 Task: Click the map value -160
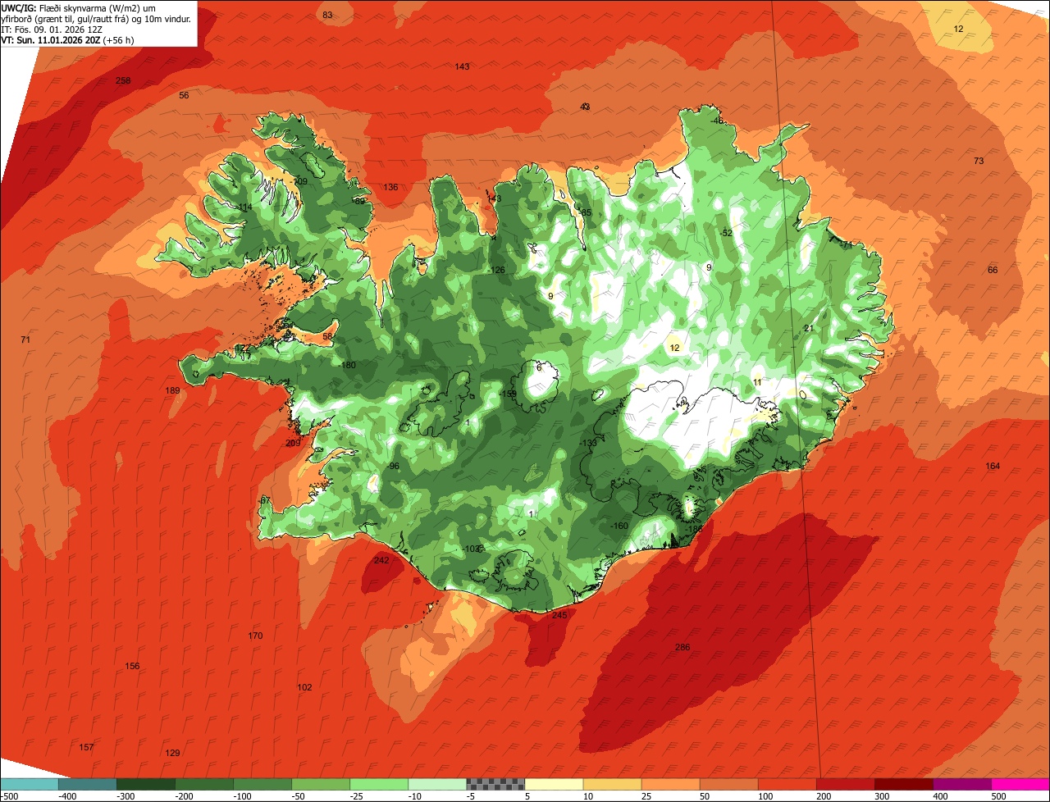tap(619, 526)
